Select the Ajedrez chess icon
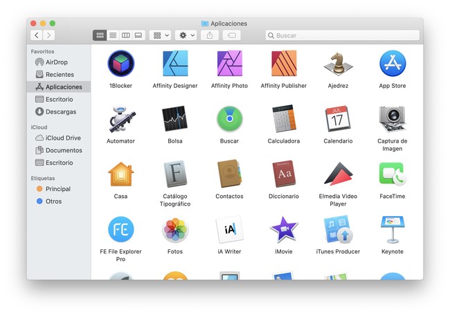Screen dimensions: 450x315 338,64
